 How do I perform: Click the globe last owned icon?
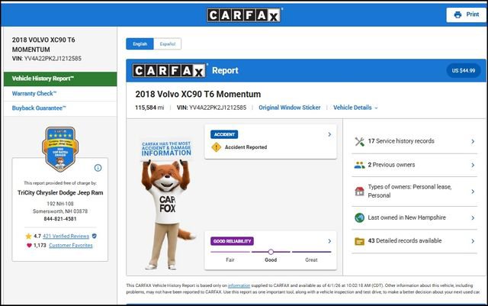click(359, 217)
